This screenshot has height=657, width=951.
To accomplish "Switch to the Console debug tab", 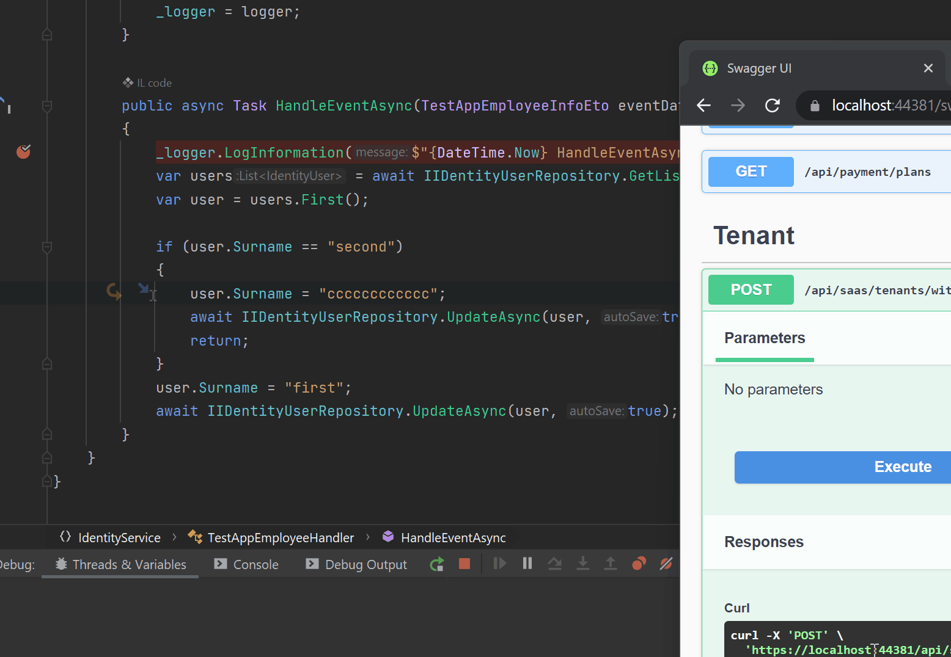I will [246, 565].
